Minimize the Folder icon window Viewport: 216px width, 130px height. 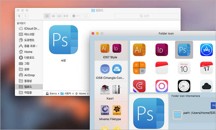(x=97, y=33)
